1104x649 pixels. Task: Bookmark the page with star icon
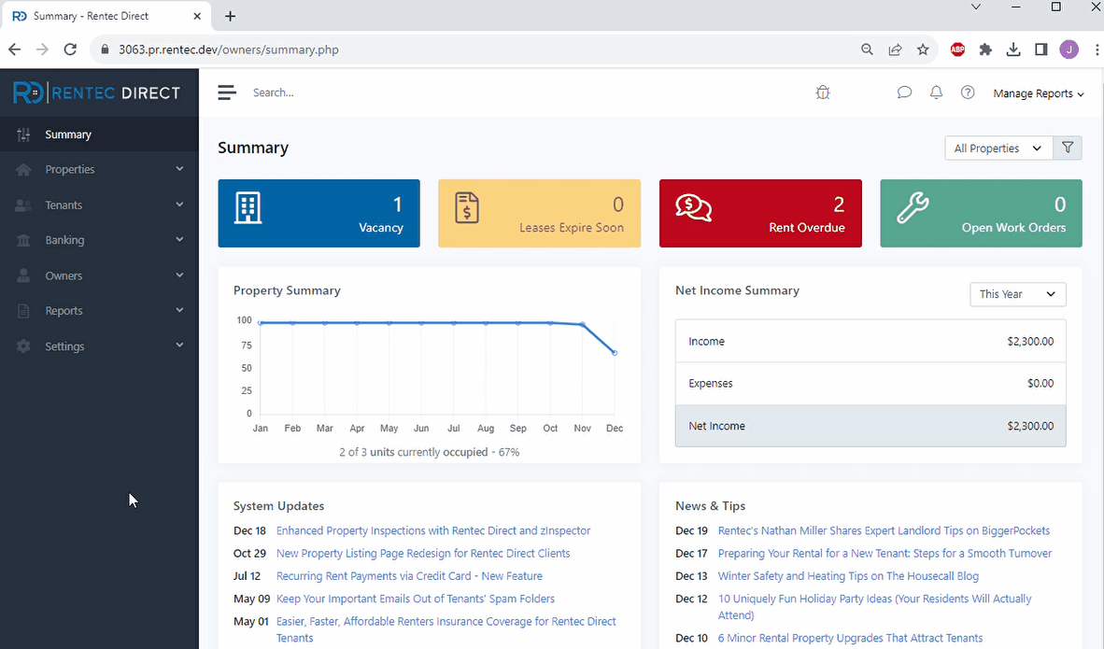coord(923,49)
